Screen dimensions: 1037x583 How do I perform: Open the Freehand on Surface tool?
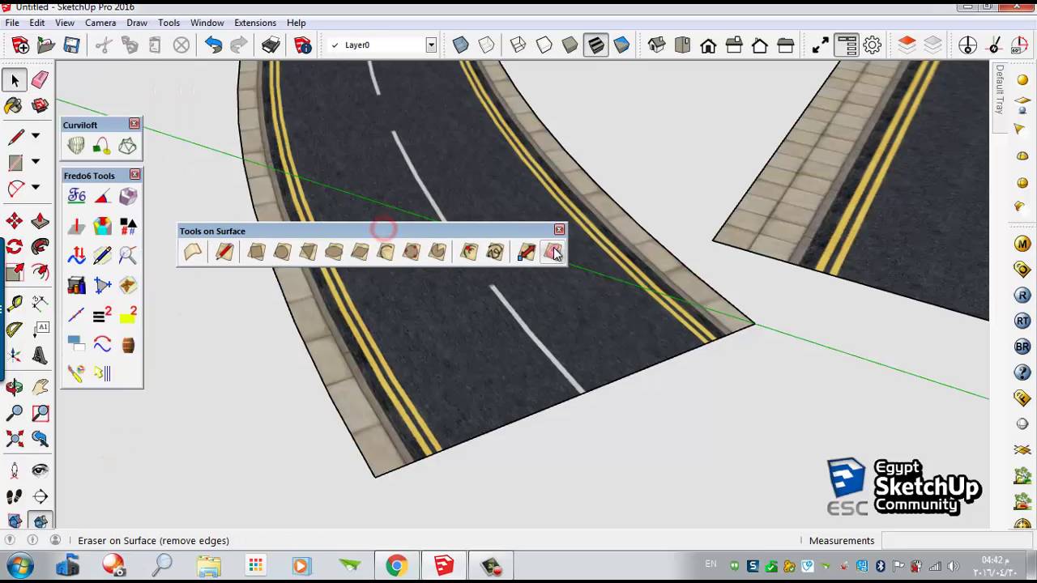click(x=494, y=253)
